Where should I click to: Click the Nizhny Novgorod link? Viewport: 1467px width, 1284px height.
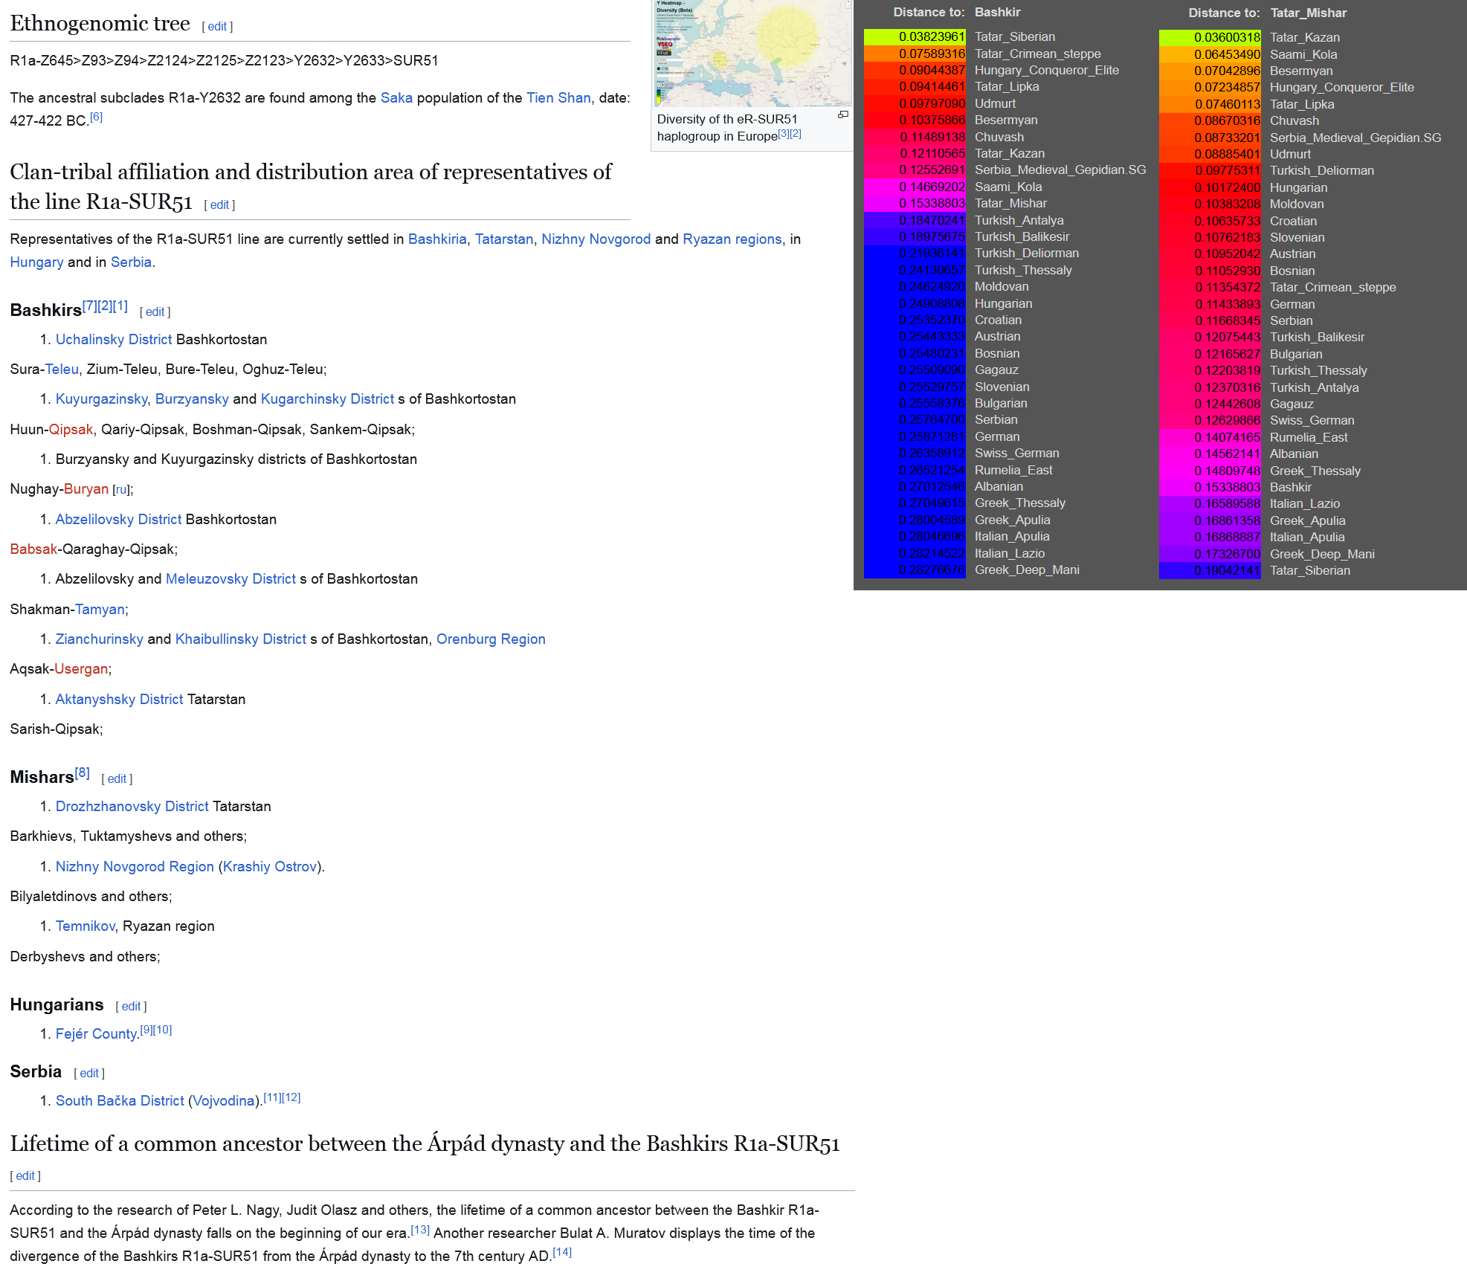[596, 239]
